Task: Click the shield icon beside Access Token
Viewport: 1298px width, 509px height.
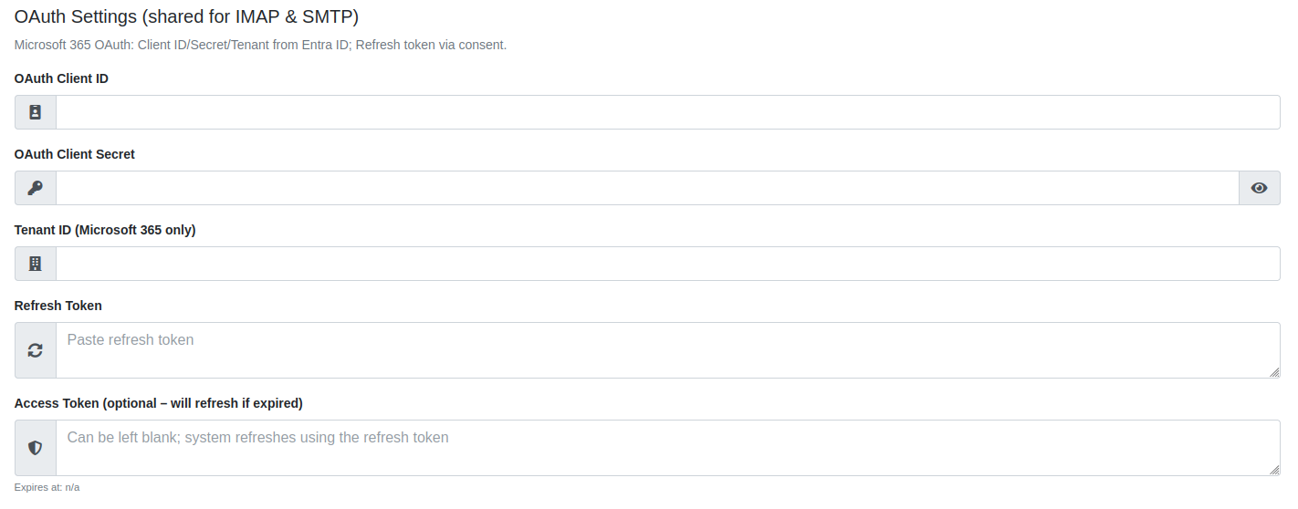Action: click(x=36, y=448)
